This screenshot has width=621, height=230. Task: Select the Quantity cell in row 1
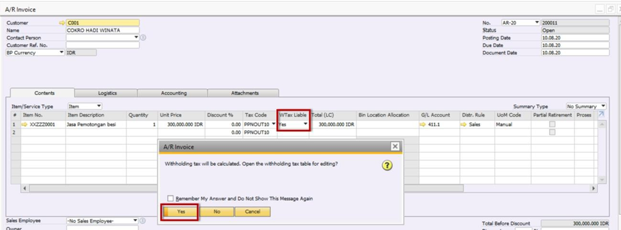pos(142,124)
